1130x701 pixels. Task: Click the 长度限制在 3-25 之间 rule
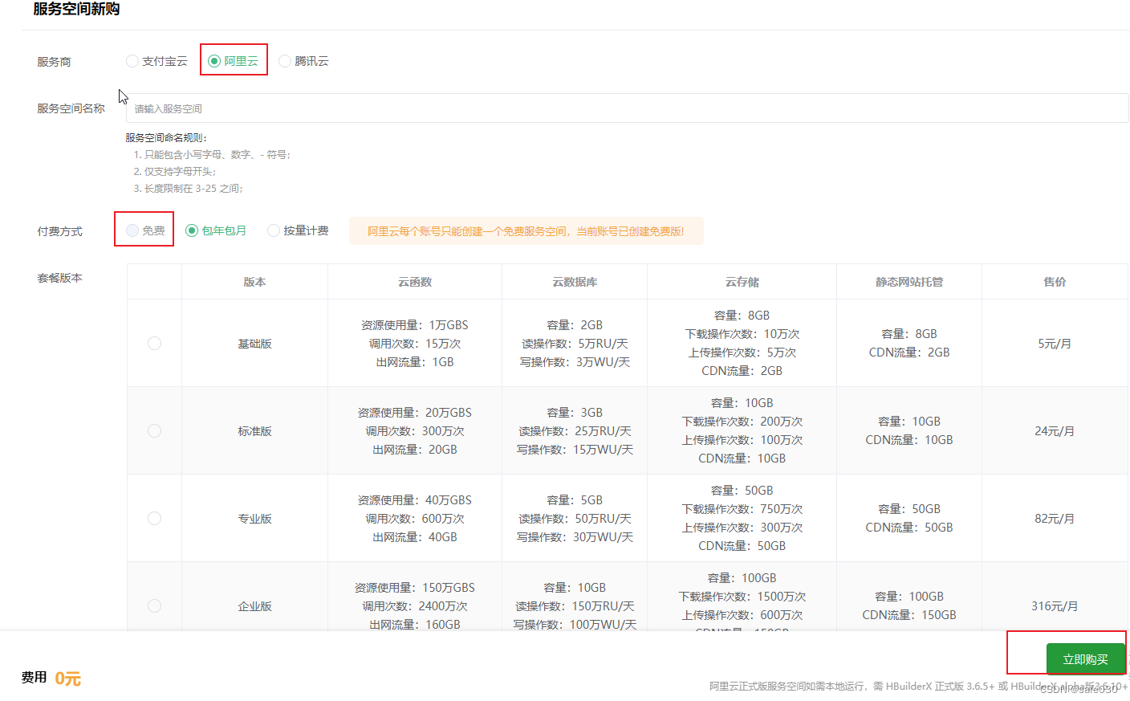point(188,188)
